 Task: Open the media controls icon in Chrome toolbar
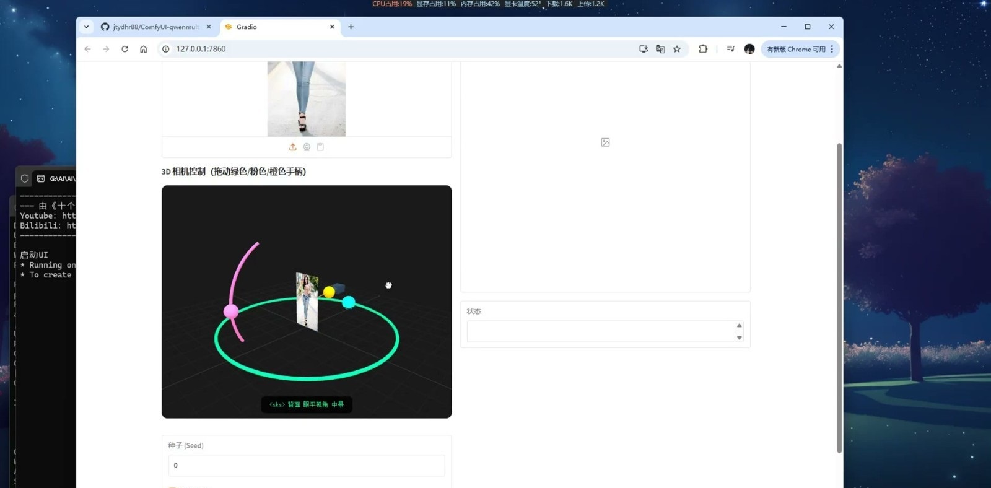(731, 49)
